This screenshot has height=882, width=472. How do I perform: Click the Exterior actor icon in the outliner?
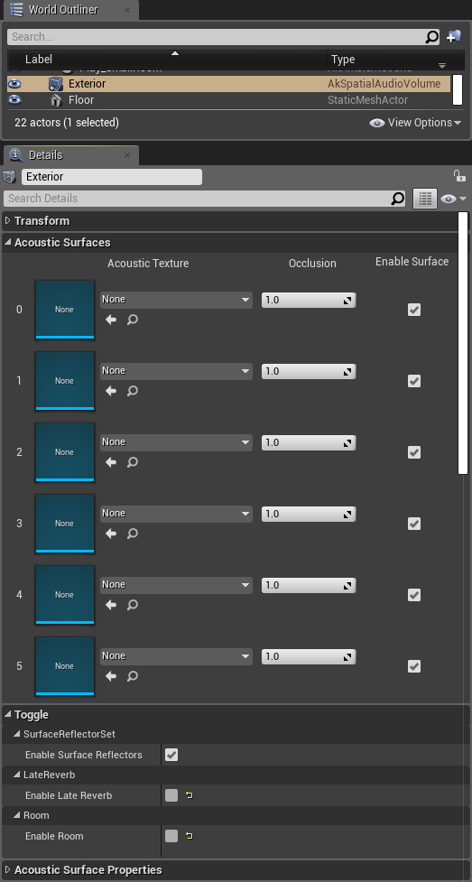pyautogui.click(x=55, y=84)
